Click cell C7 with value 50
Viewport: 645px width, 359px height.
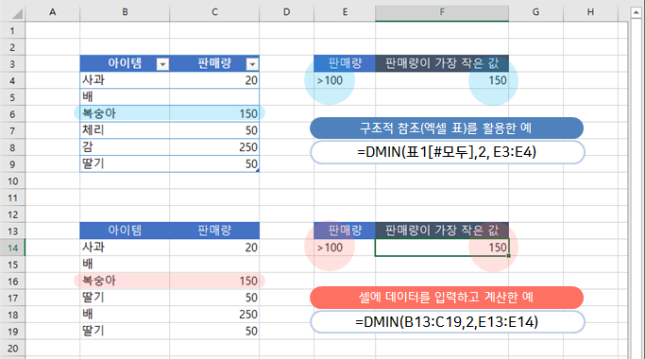tap(214, 130)
